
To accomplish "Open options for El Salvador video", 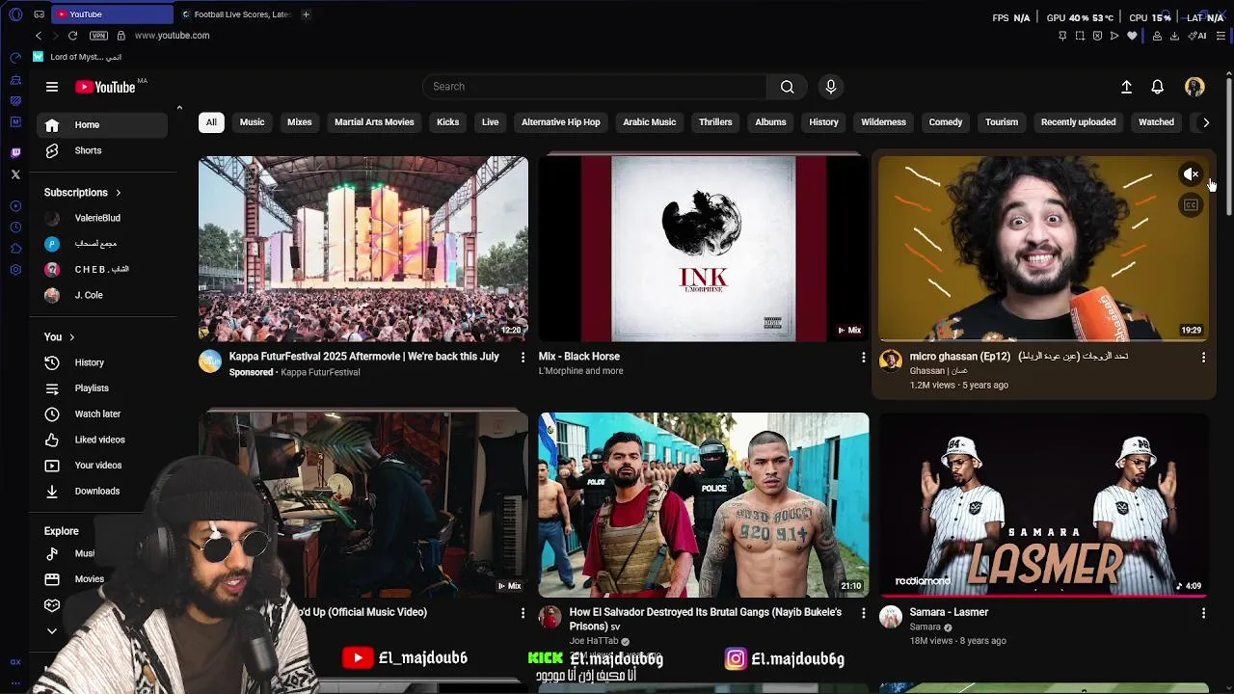I will [x=863, y=613].
